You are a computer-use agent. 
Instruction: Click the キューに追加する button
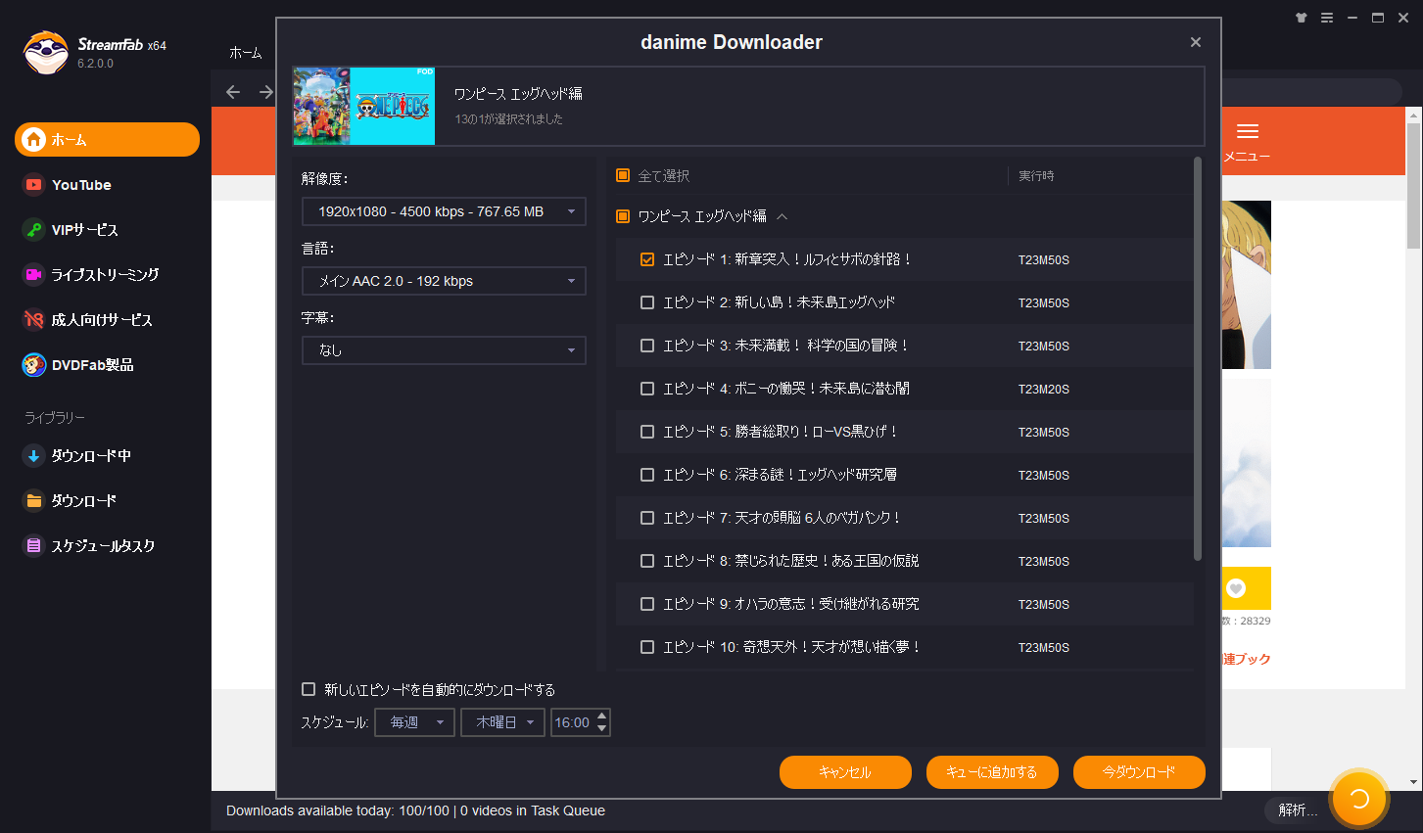point(992,772)
